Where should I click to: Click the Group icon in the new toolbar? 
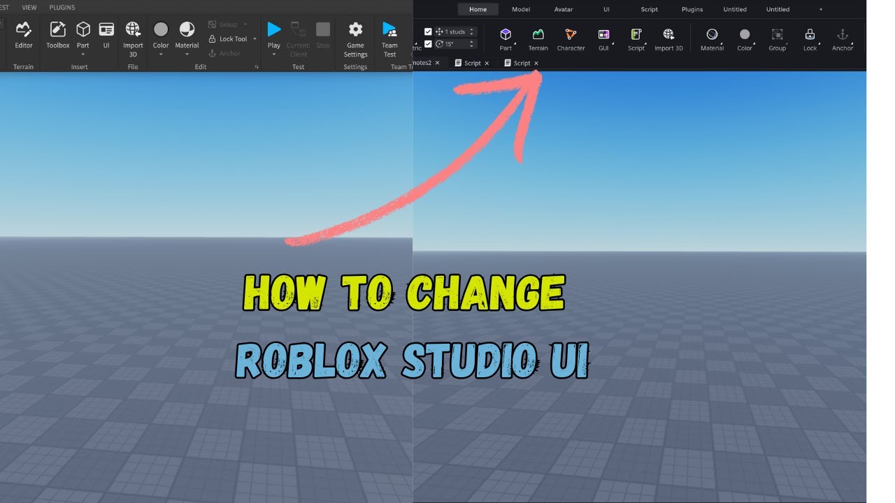(777, 34)
